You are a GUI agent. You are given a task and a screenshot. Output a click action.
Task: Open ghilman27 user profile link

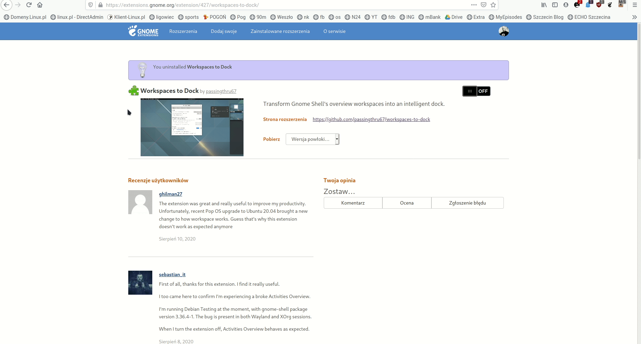(x=170, y=194)
